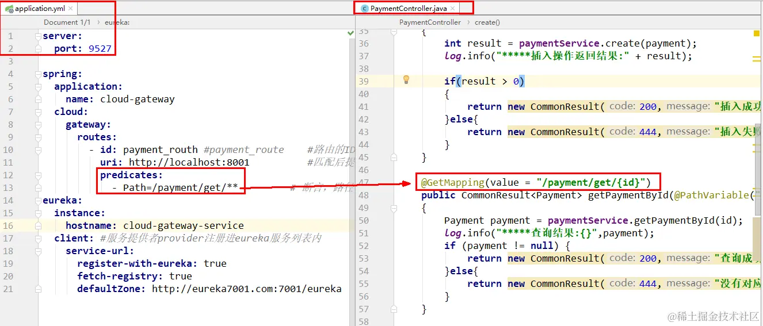Collapse the 'application:' block fold marker
The image size is (763, 326).
pyautogui.click(x=39, y=86)
